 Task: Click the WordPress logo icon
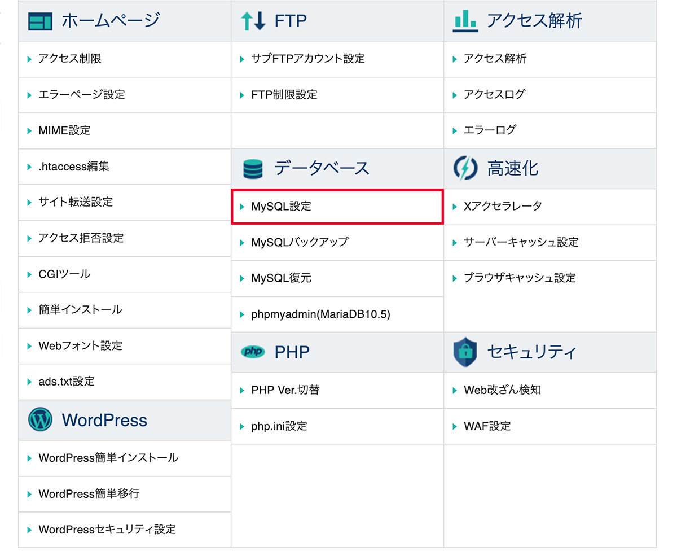tap(39, 420)
